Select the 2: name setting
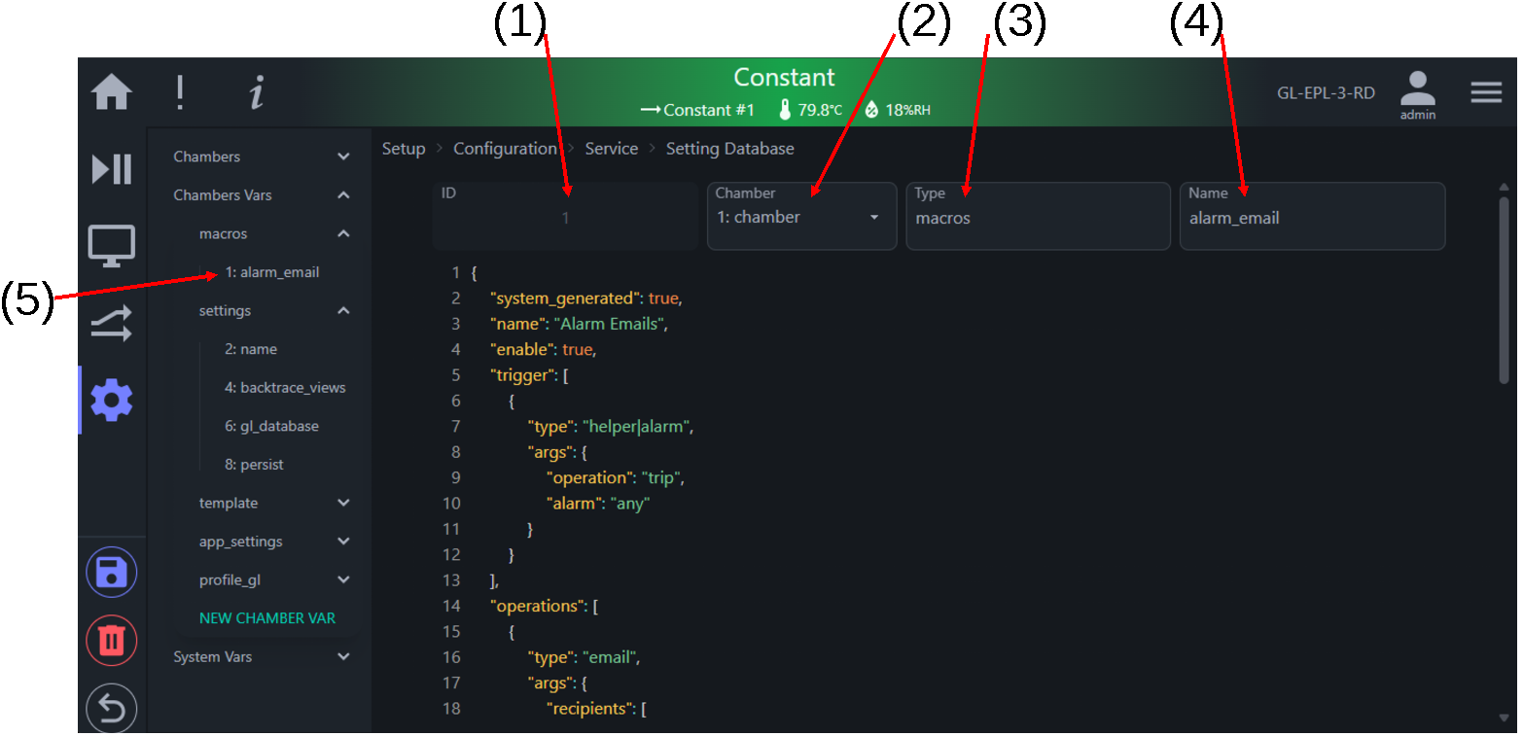The width and height of the screenshot is (1523, 736). (x=251, y=349)
